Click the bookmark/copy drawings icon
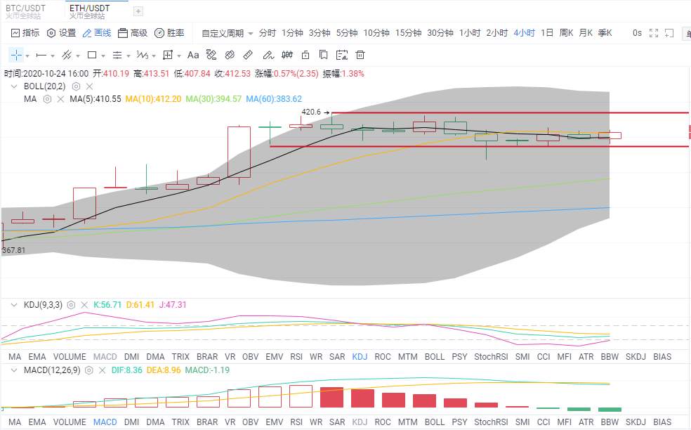The width and height of the screenshot is (691, 430). click(324, 55)
